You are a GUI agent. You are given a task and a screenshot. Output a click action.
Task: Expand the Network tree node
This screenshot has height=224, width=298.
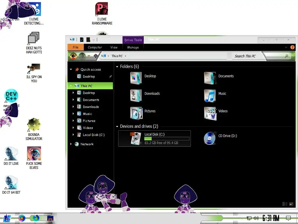pyautogui.click(x=71, y=144)
